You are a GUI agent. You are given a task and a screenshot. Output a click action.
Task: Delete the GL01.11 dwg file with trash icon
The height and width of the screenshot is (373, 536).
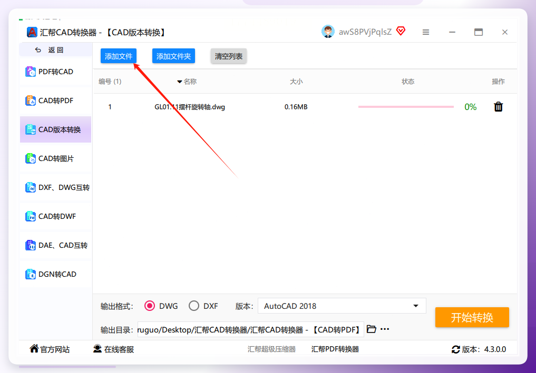(499, 107)
